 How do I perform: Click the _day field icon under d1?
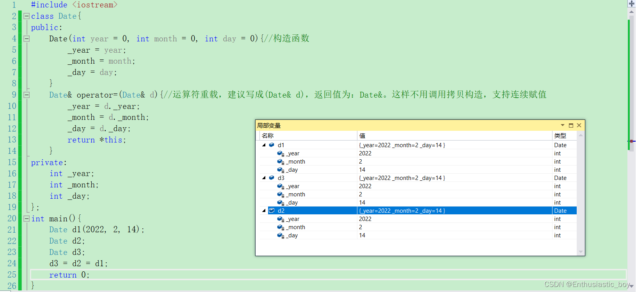281,170
